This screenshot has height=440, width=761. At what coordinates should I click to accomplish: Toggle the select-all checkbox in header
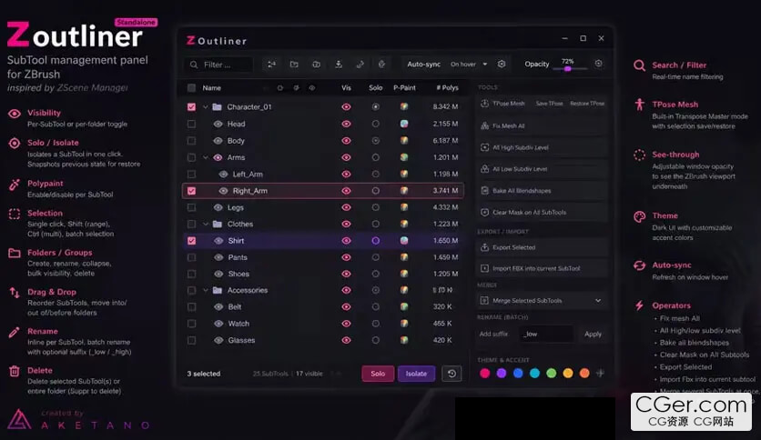(192, 87)
